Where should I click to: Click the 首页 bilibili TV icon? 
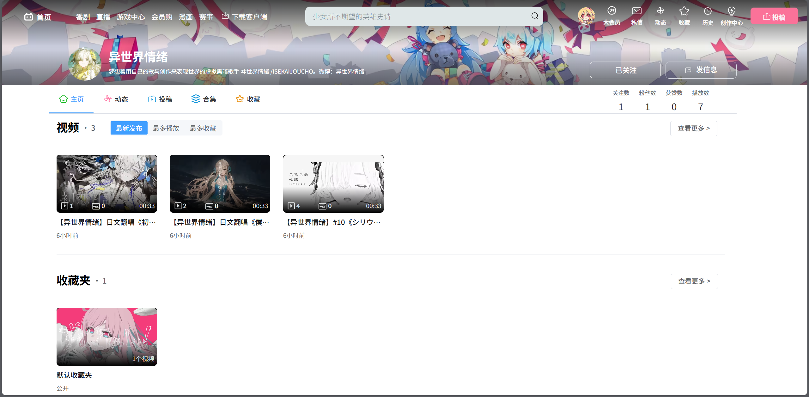click(x=29, y=17)
